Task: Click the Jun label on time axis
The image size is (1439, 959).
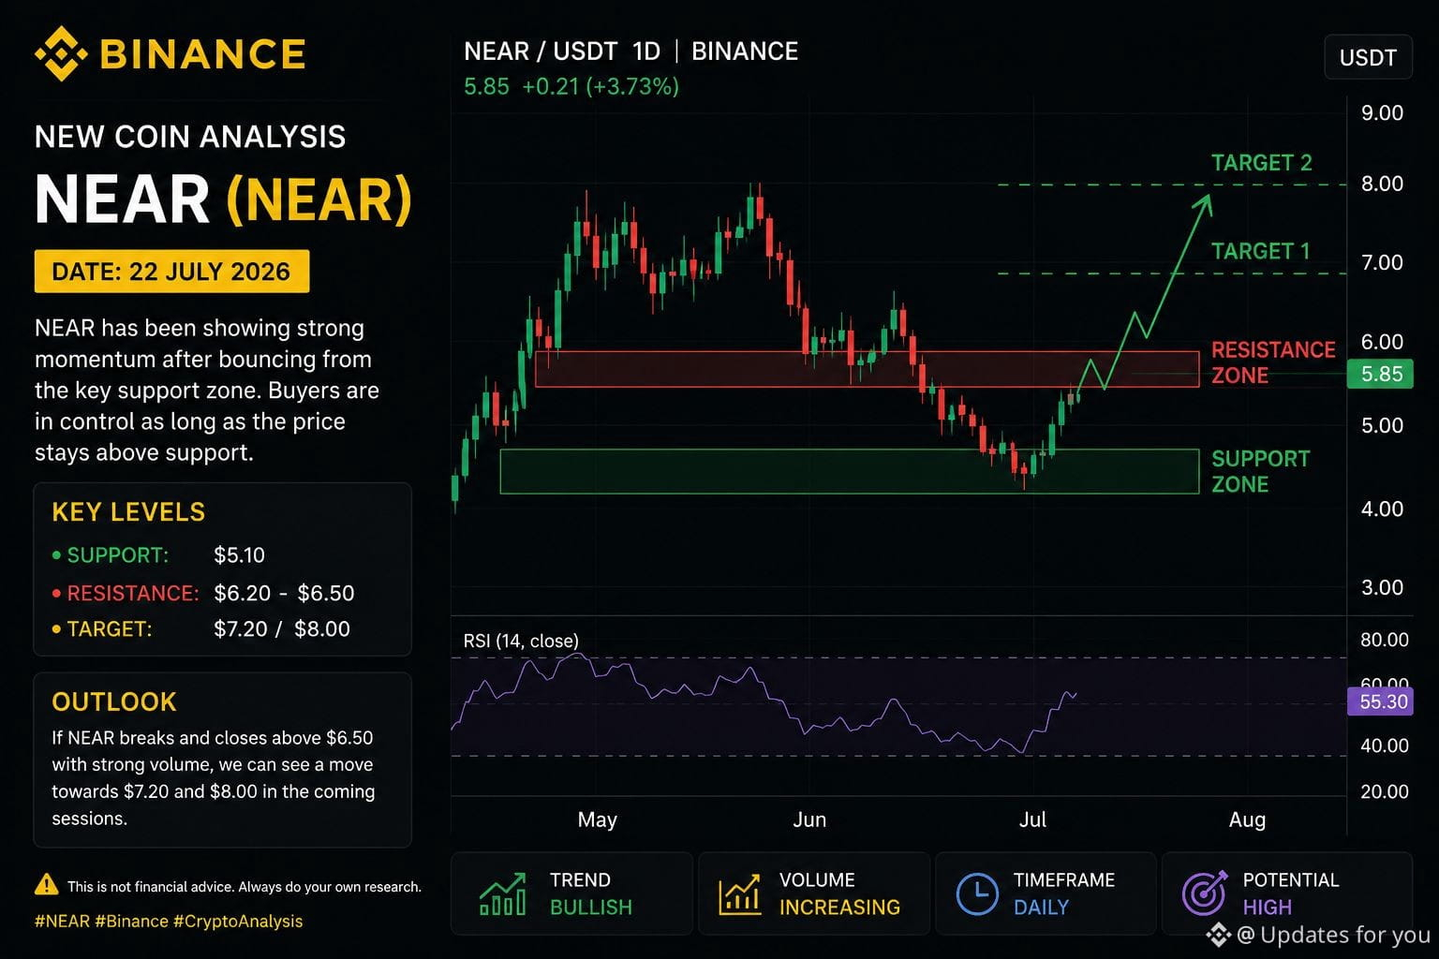Action: click(809, 819)
